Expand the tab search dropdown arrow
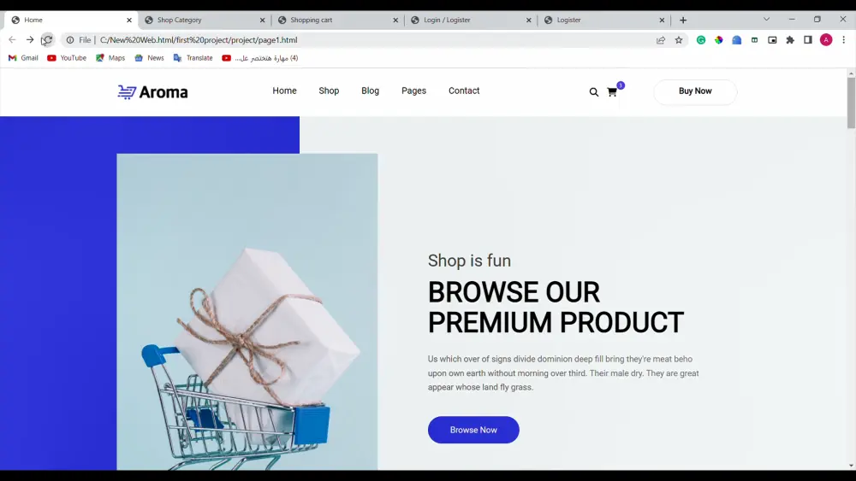 click(766, 19)
